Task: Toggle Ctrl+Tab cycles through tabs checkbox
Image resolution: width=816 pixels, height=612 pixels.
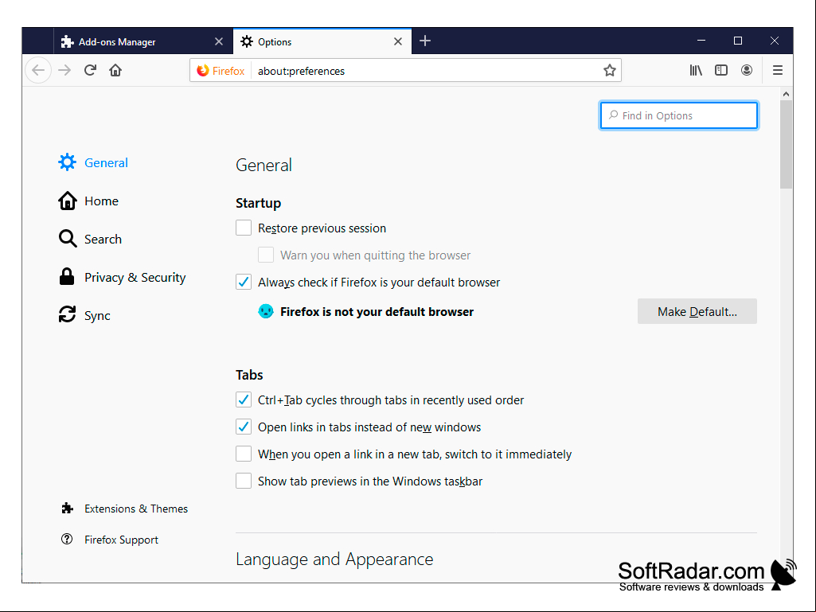Action: click(244, 400)
